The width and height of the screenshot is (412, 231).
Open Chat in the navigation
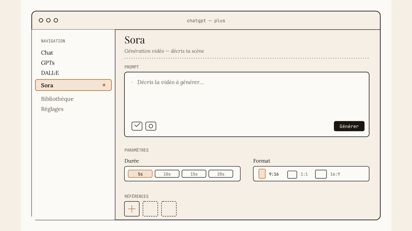coord(47,53)
